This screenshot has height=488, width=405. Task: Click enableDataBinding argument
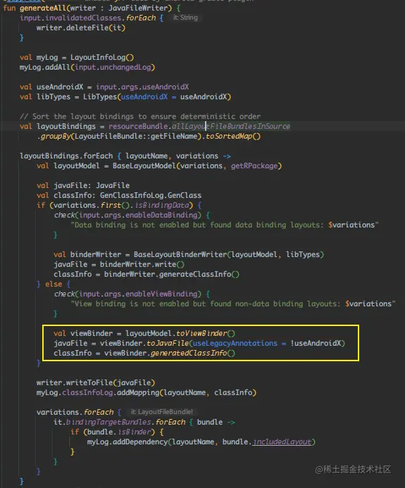[x=161, y=215]
